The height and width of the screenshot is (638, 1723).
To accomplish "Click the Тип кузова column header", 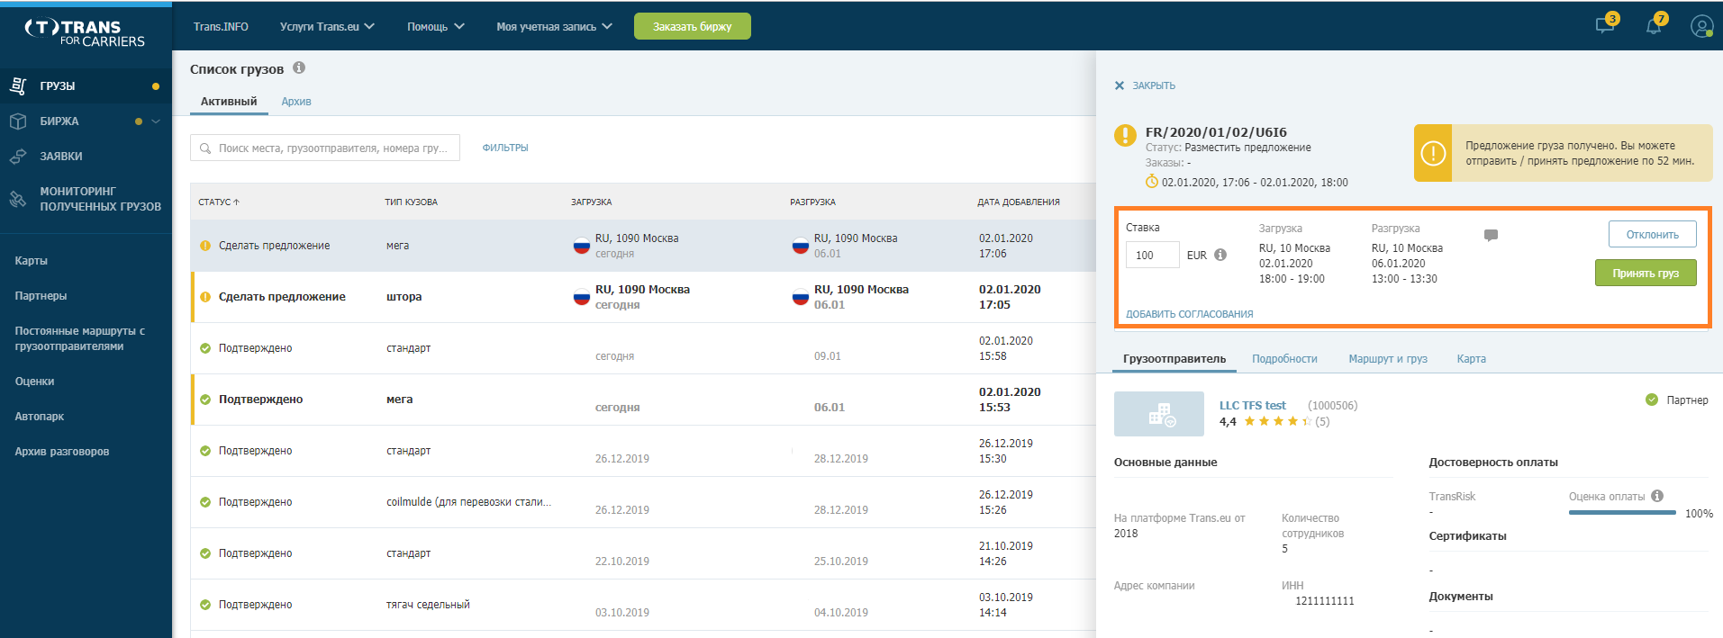I will tap(411, 202).
